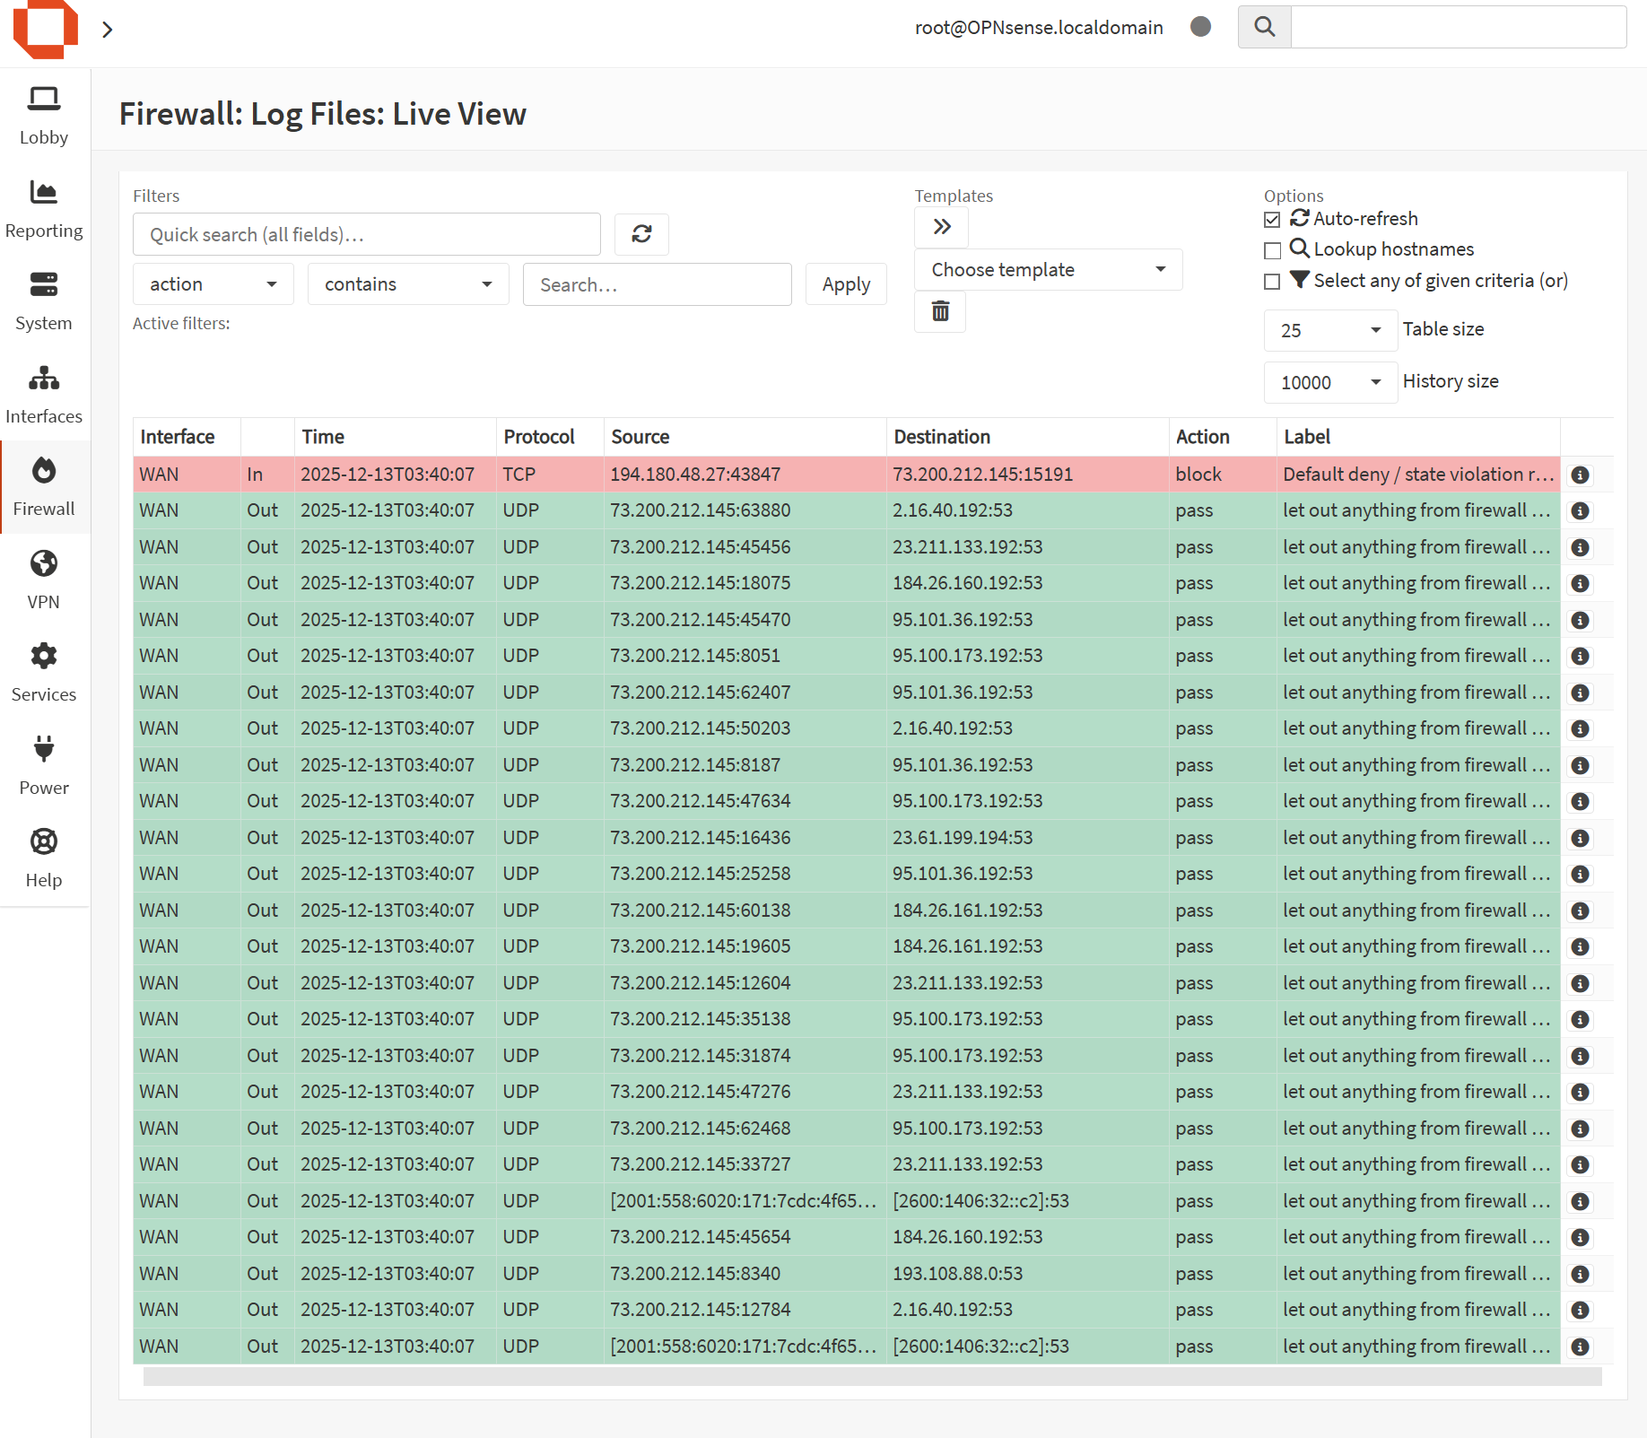
Task: Click the OPNsense logo icon
Action: tap(45, 29)
